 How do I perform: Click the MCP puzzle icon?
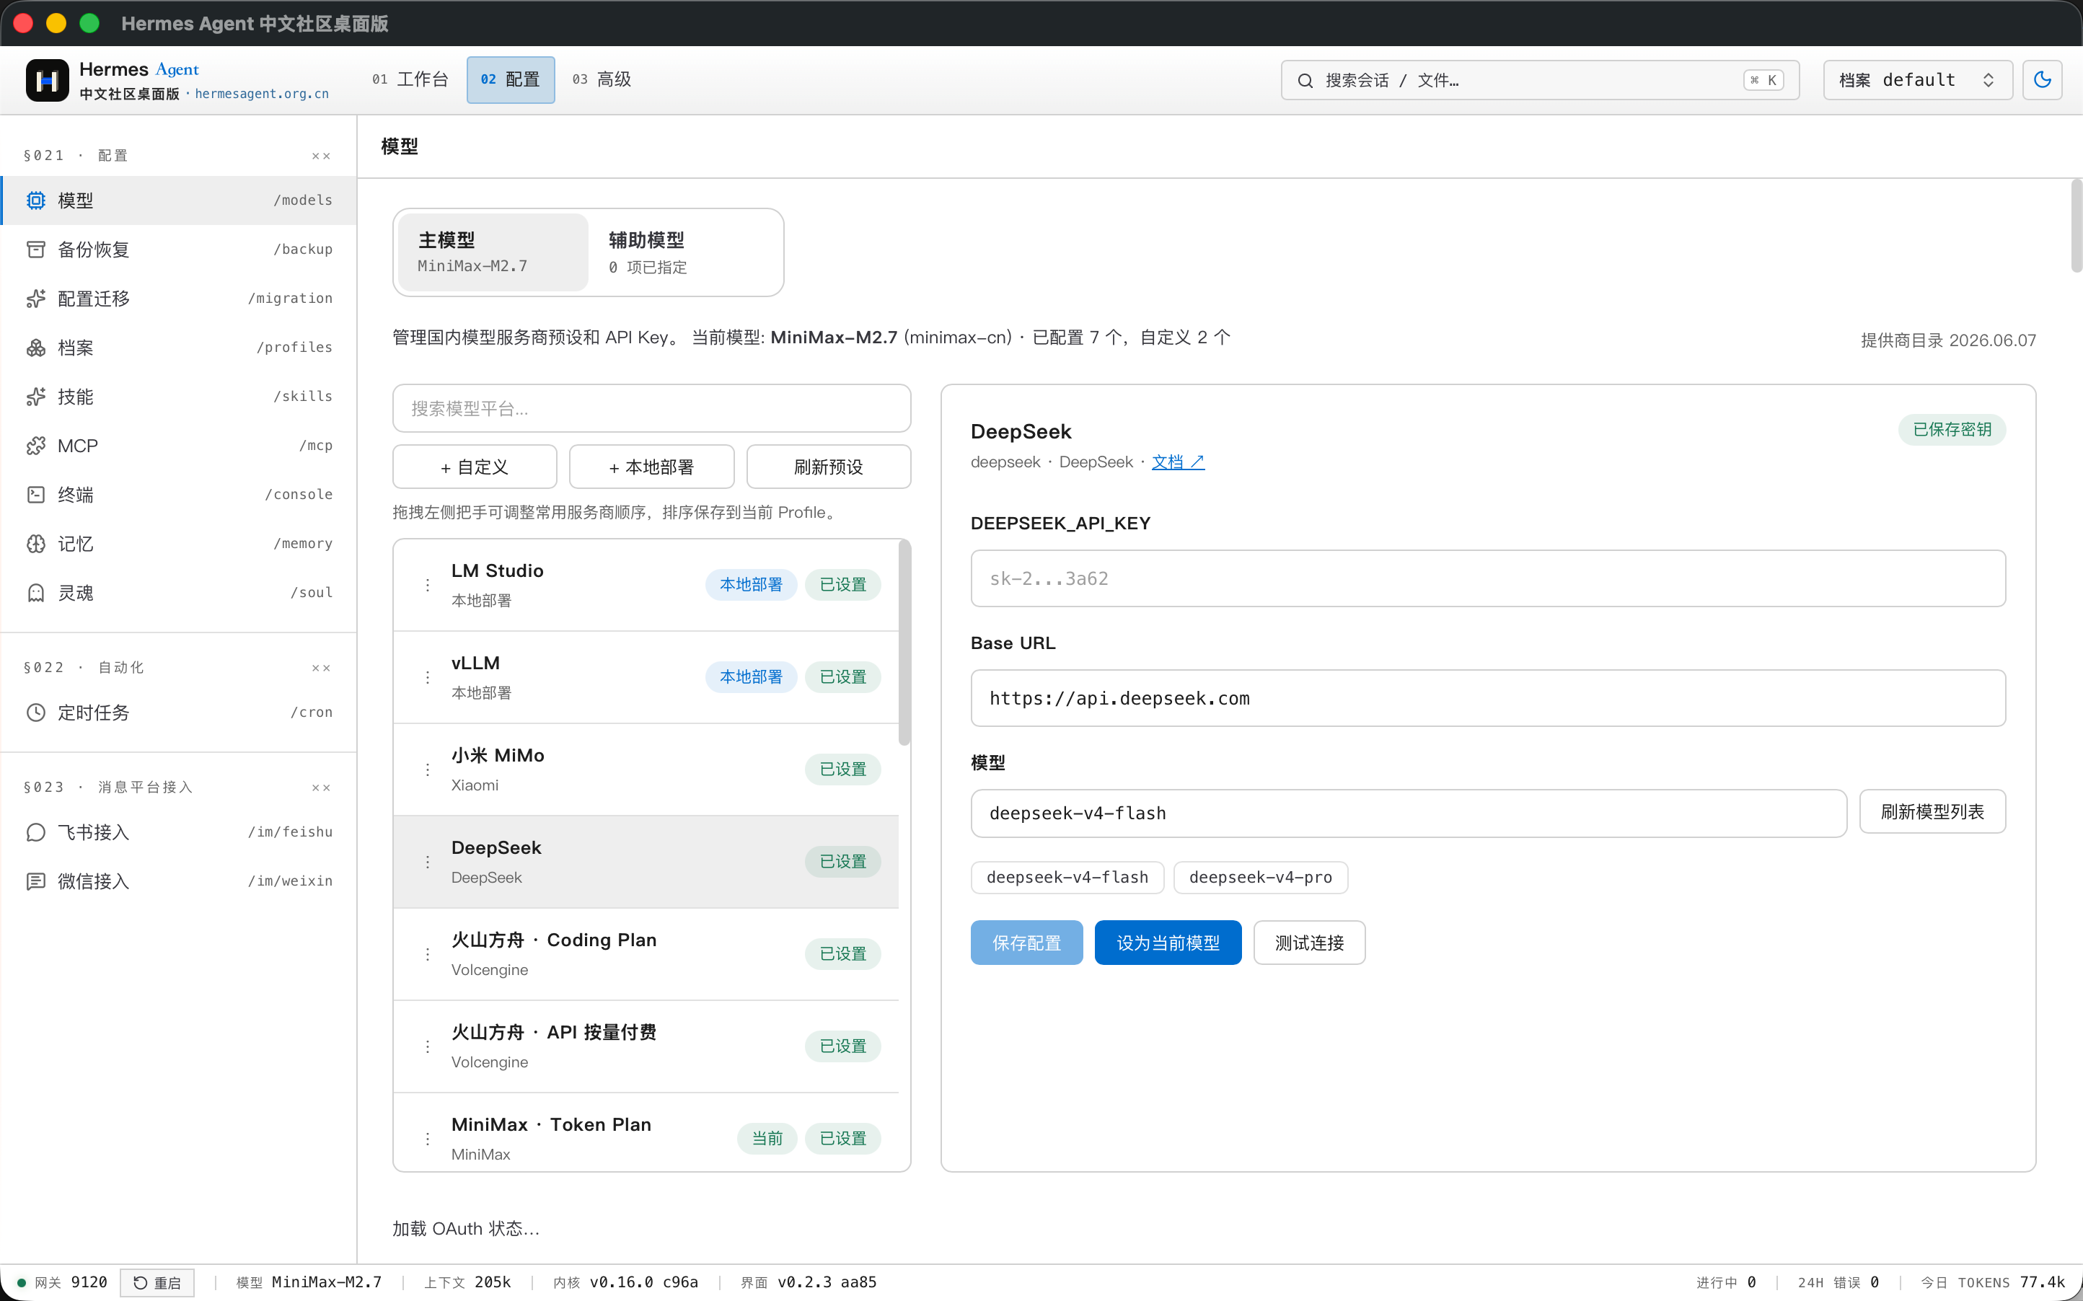click(x=35, y=446)
